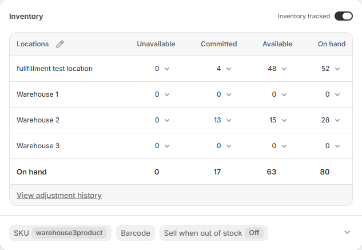
Task: Open On hand dropdown for Warehouse 3
Action: pos(337,146)
